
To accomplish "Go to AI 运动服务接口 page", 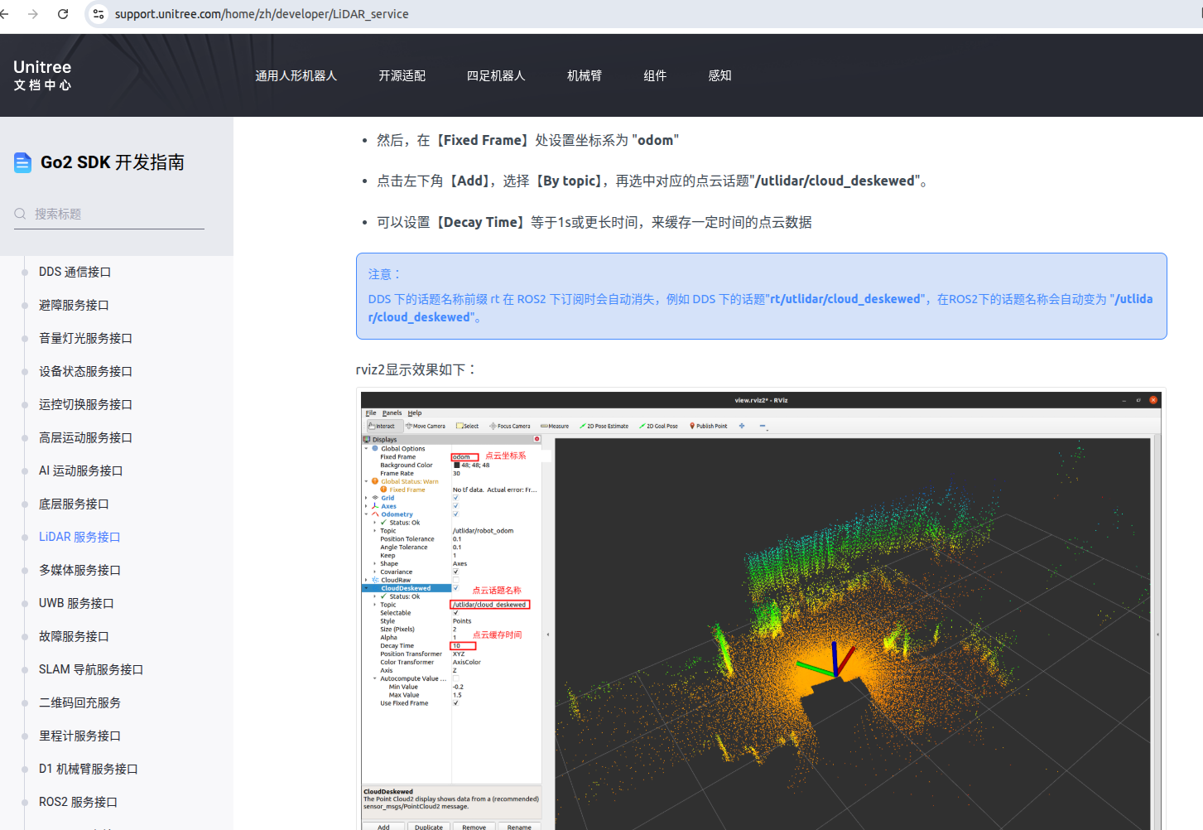I will pyautogui.click(x=80, y=470).
